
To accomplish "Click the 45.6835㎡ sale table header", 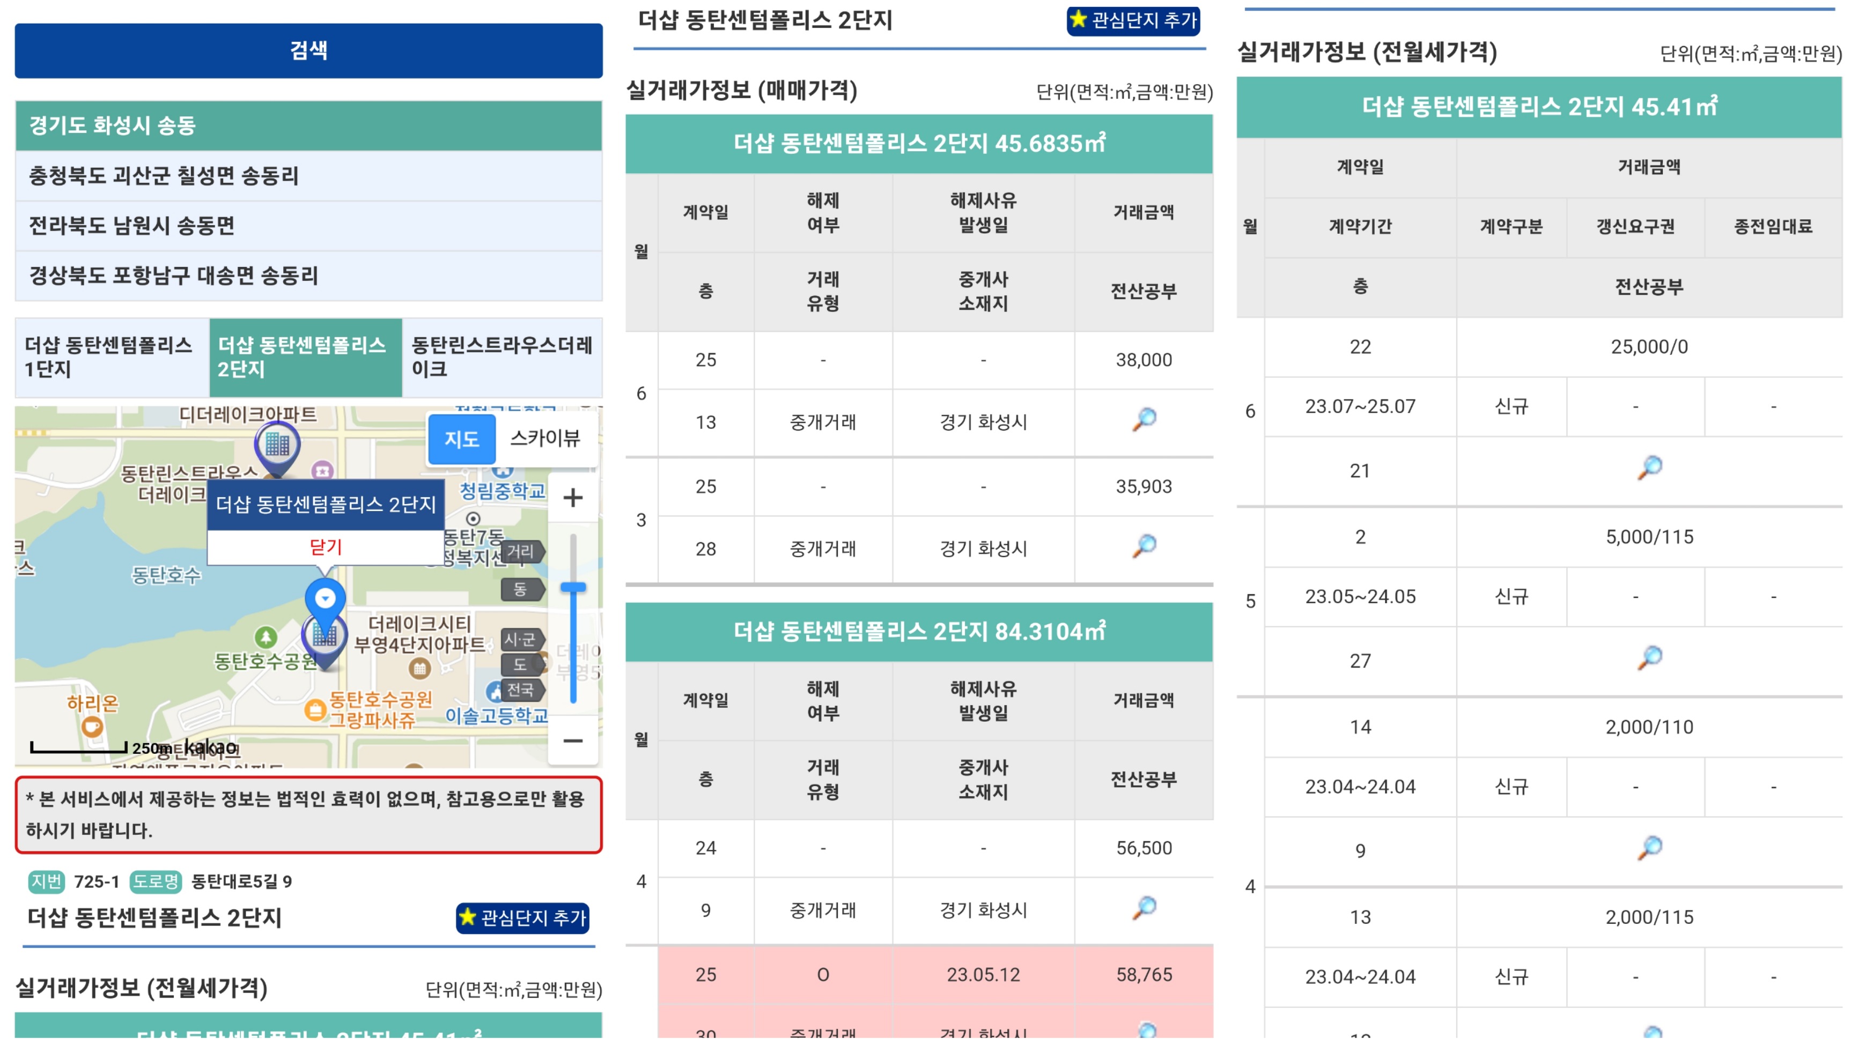I will [x=919, y=144].
